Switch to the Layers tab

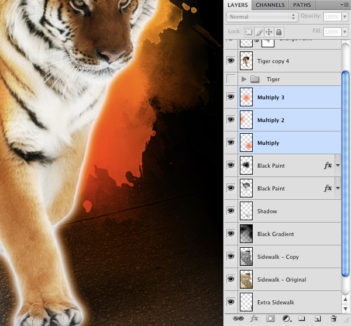tap(238, 5)
